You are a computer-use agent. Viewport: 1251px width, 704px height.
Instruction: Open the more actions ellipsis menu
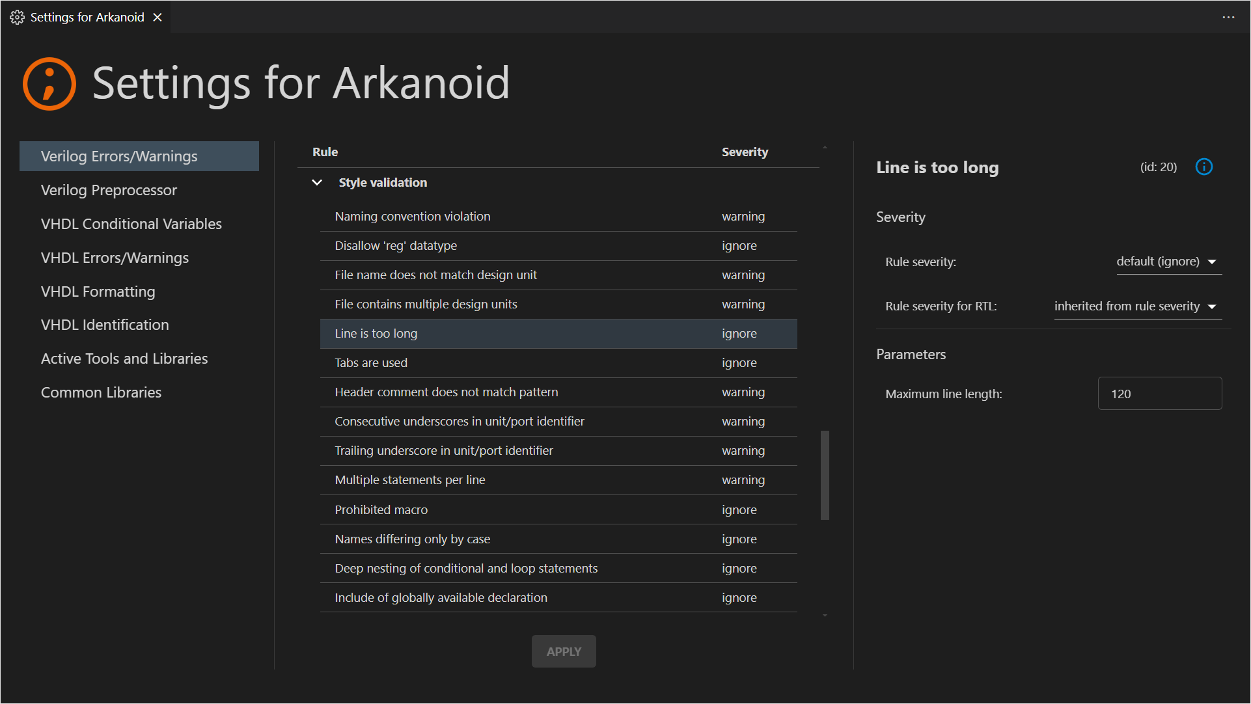click(1228, 18)
